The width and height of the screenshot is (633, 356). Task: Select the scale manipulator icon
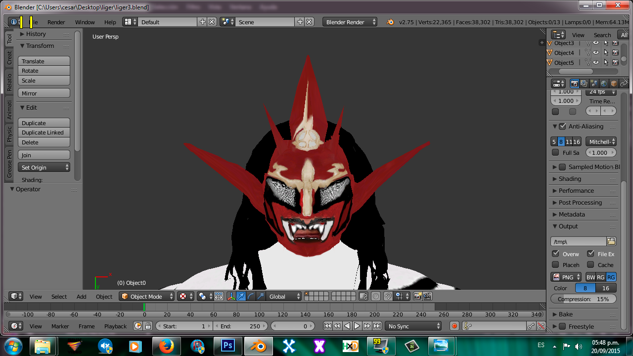tap(261, 296)
